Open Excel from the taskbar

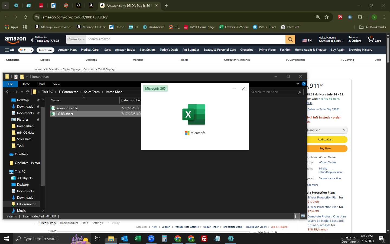tap(138, 239)
